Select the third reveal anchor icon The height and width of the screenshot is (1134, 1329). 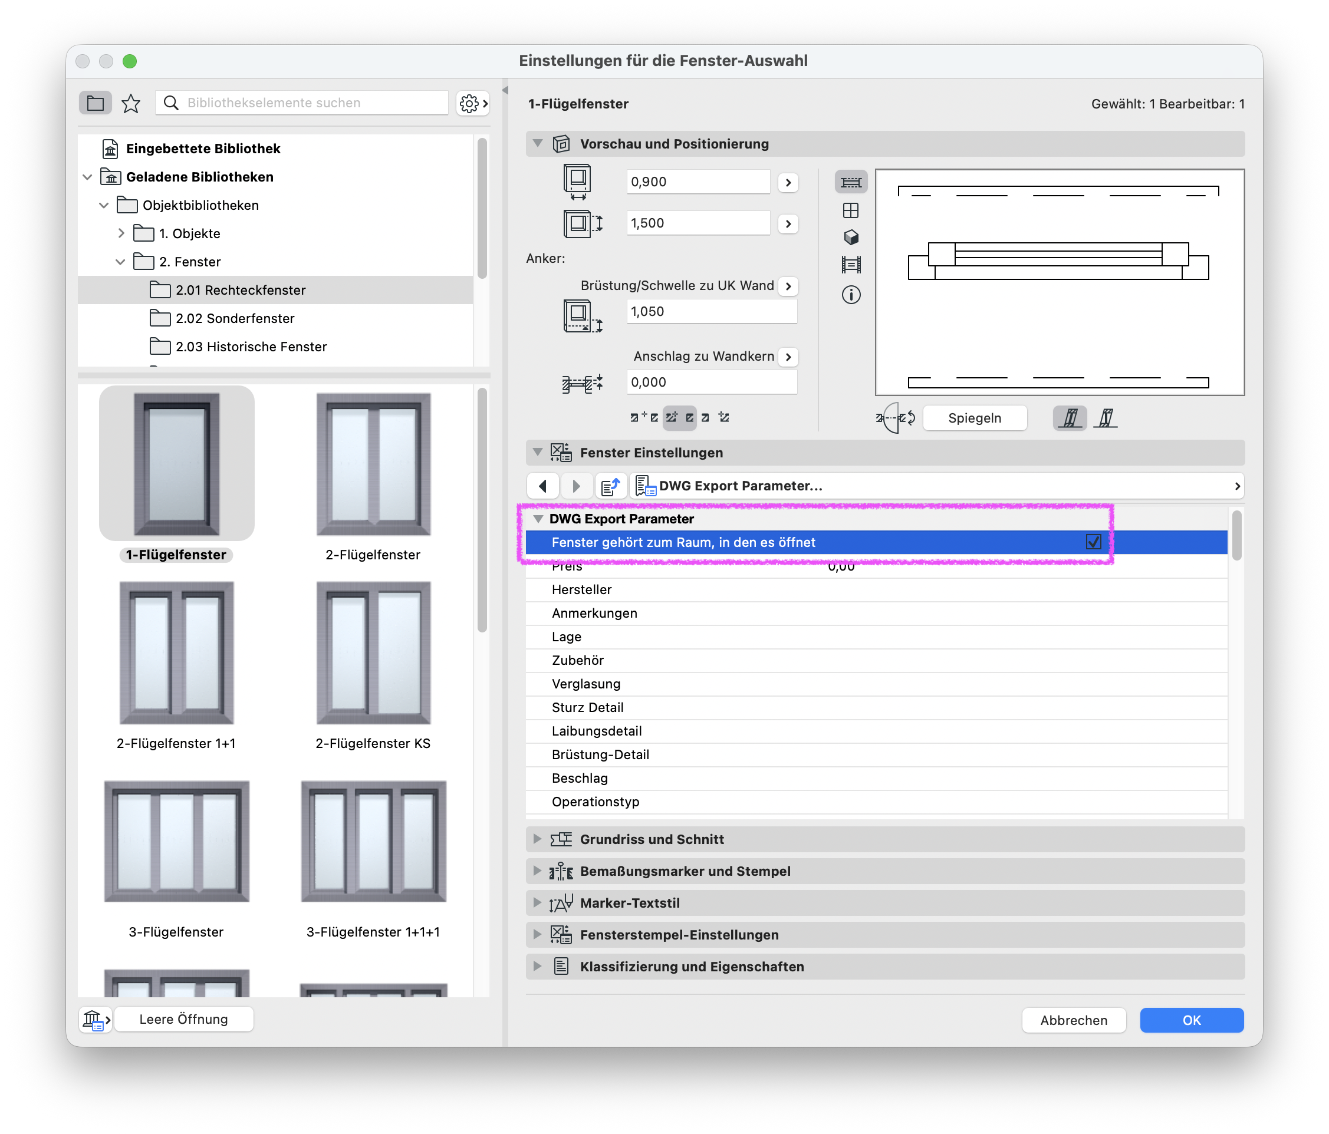(715, 417)
